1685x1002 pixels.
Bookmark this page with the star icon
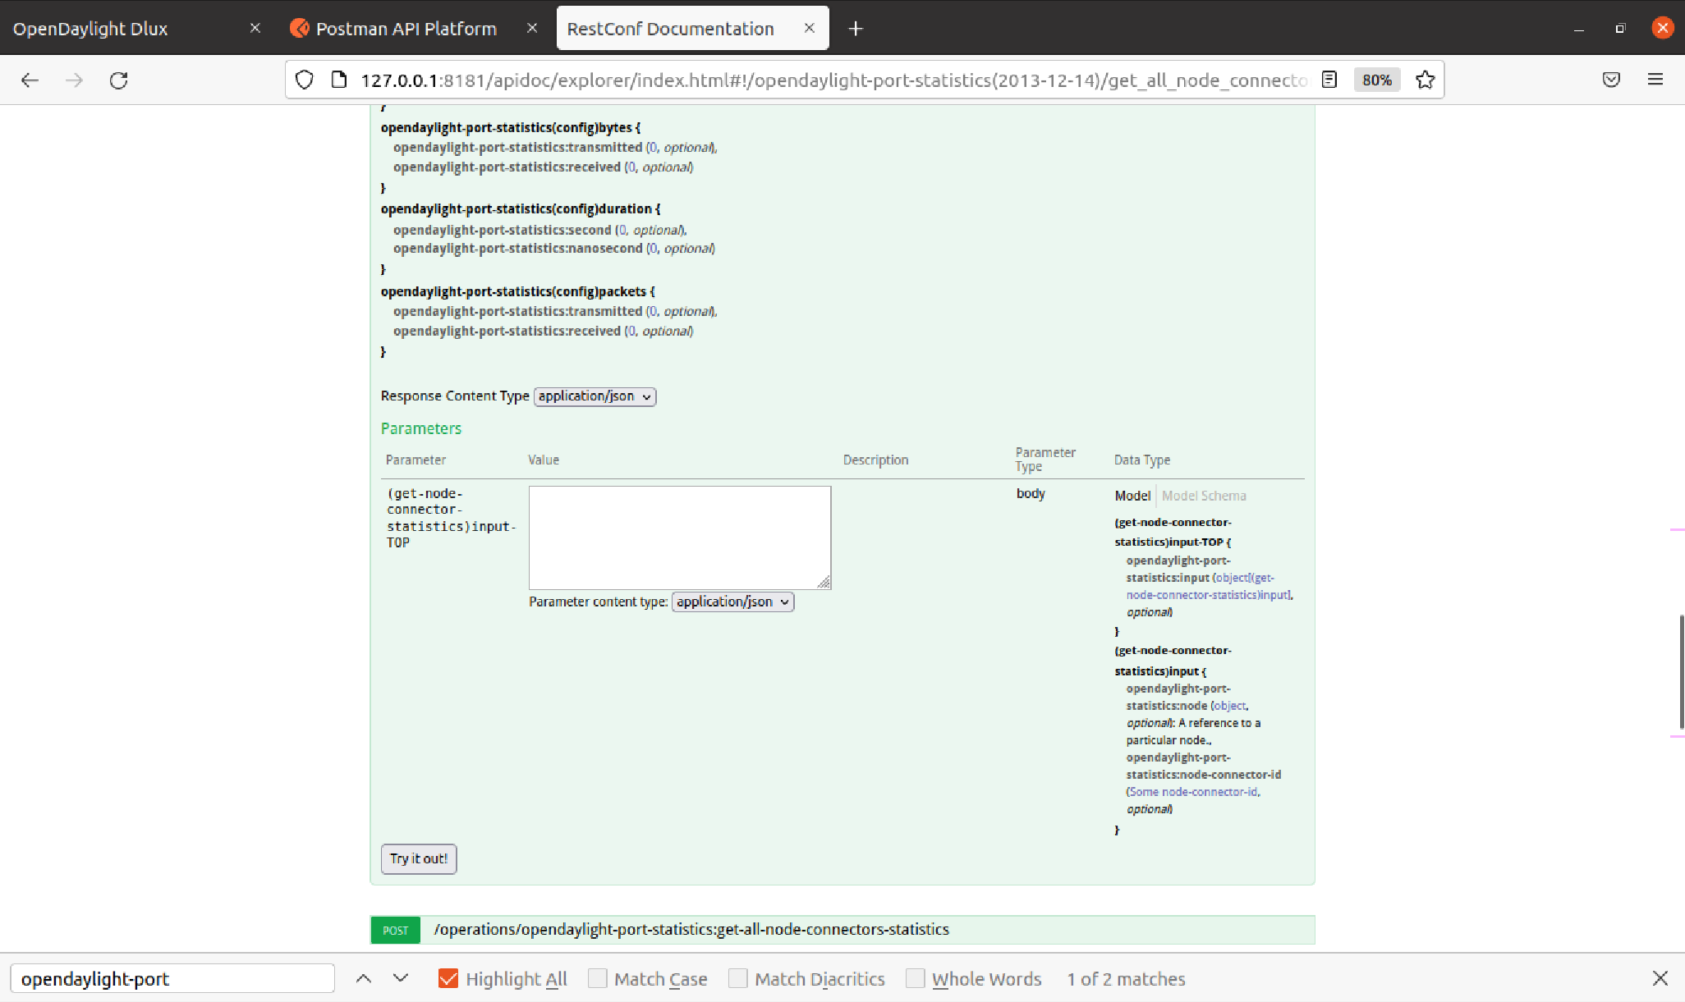pyautogui.click(x=1425, y=80)
